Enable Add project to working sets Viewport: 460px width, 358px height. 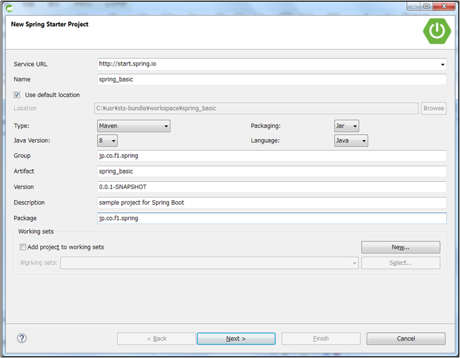(23, 247)
